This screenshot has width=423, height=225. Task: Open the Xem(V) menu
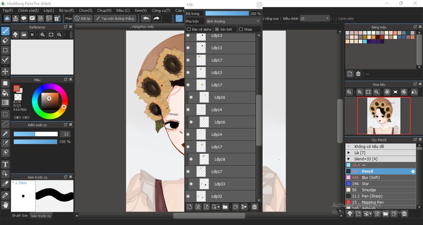[x=140, y=10]
